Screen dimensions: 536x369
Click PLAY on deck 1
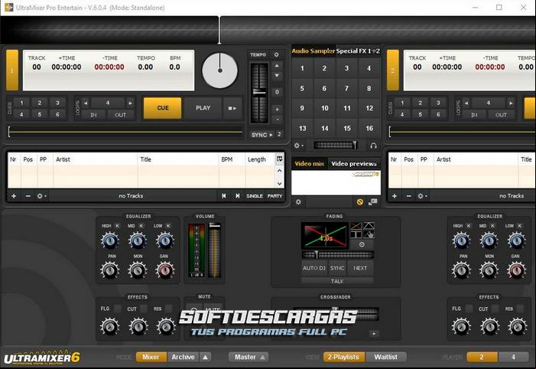pos(203,108)
